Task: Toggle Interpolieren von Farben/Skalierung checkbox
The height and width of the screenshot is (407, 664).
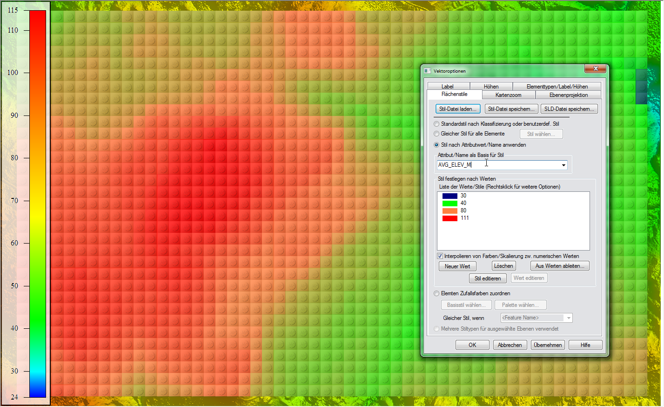Action: pos(440,256)
